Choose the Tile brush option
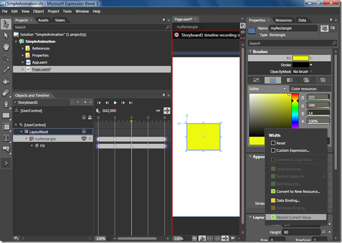This screenshot has width=342, height=243. (x=306, y=80)
